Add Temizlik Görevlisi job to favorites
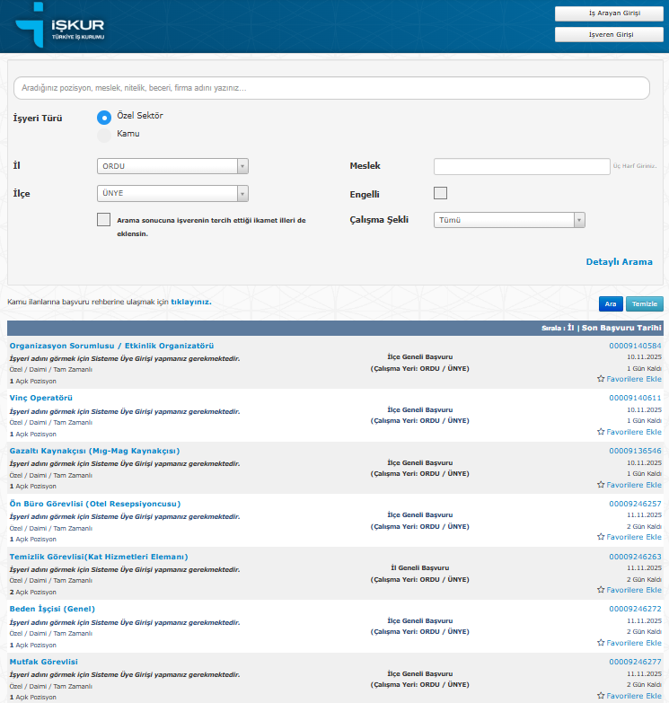This screenshot has height=703, width=669. 629,590
